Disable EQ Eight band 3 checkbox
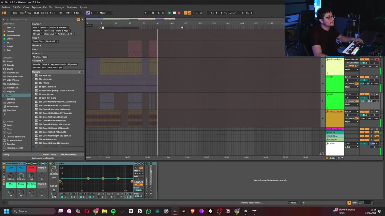The width and height of the screenshot is (385, 216). (81, 197)
